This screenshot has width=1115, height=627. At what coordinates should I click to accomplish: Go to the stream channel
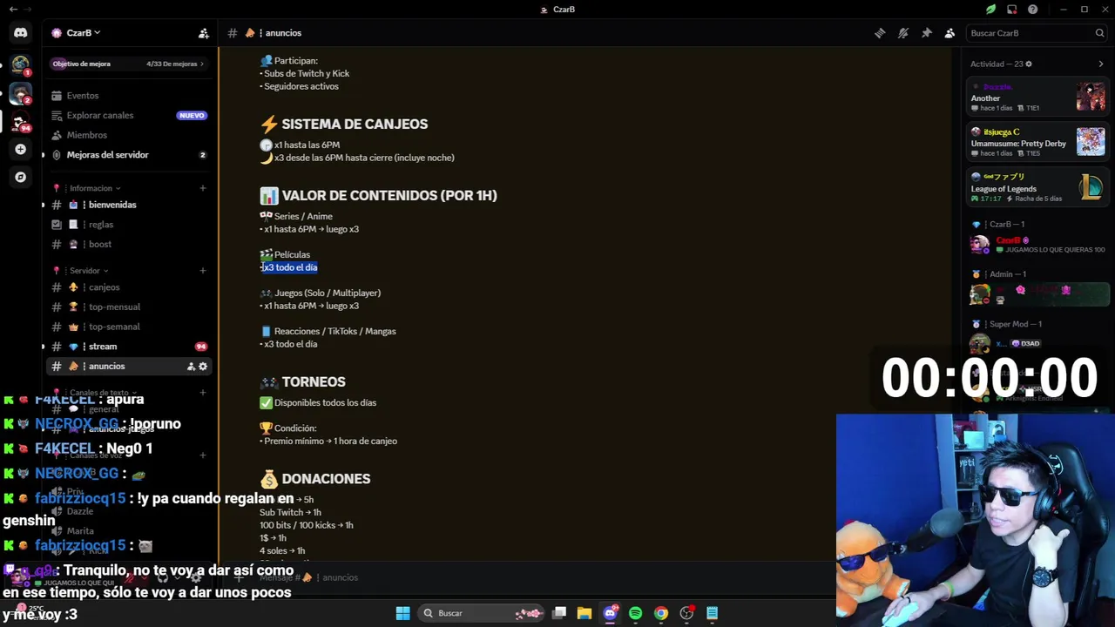[x=129, y=347]
